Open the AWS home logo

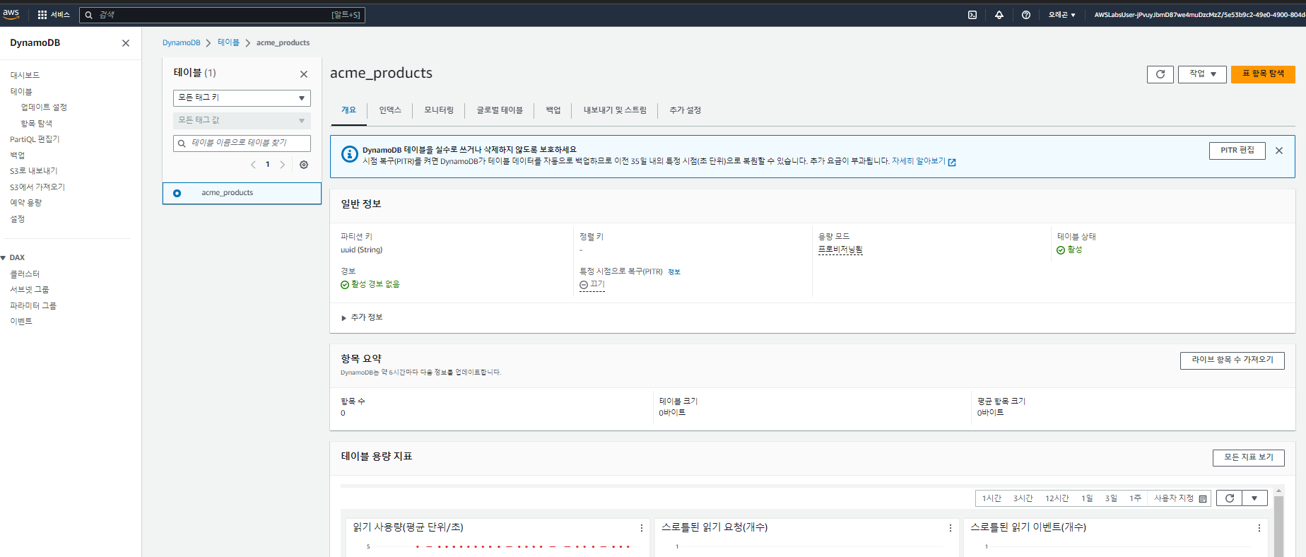(x=11, y=14)
